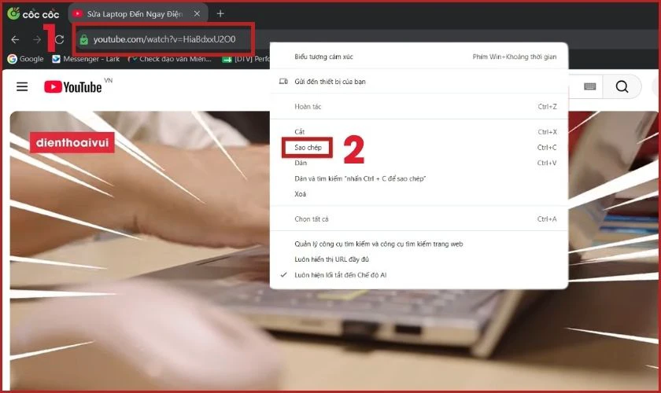The height and width of the screenshot is (393, 661).
Task: Go back to previous page
Action: coord(15,39)
